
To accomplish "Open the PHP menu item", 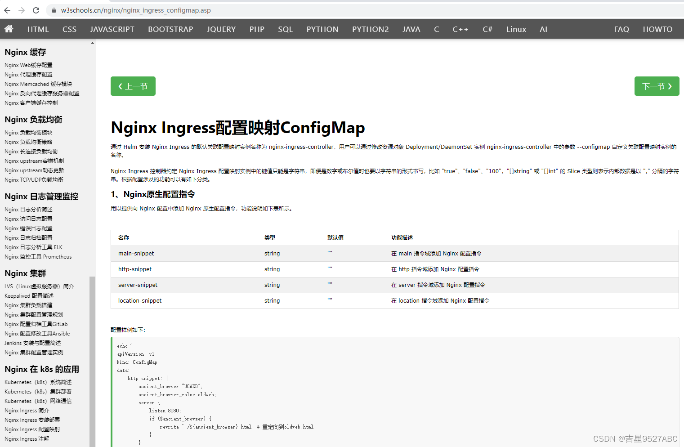I will click(x=257, y=29).
